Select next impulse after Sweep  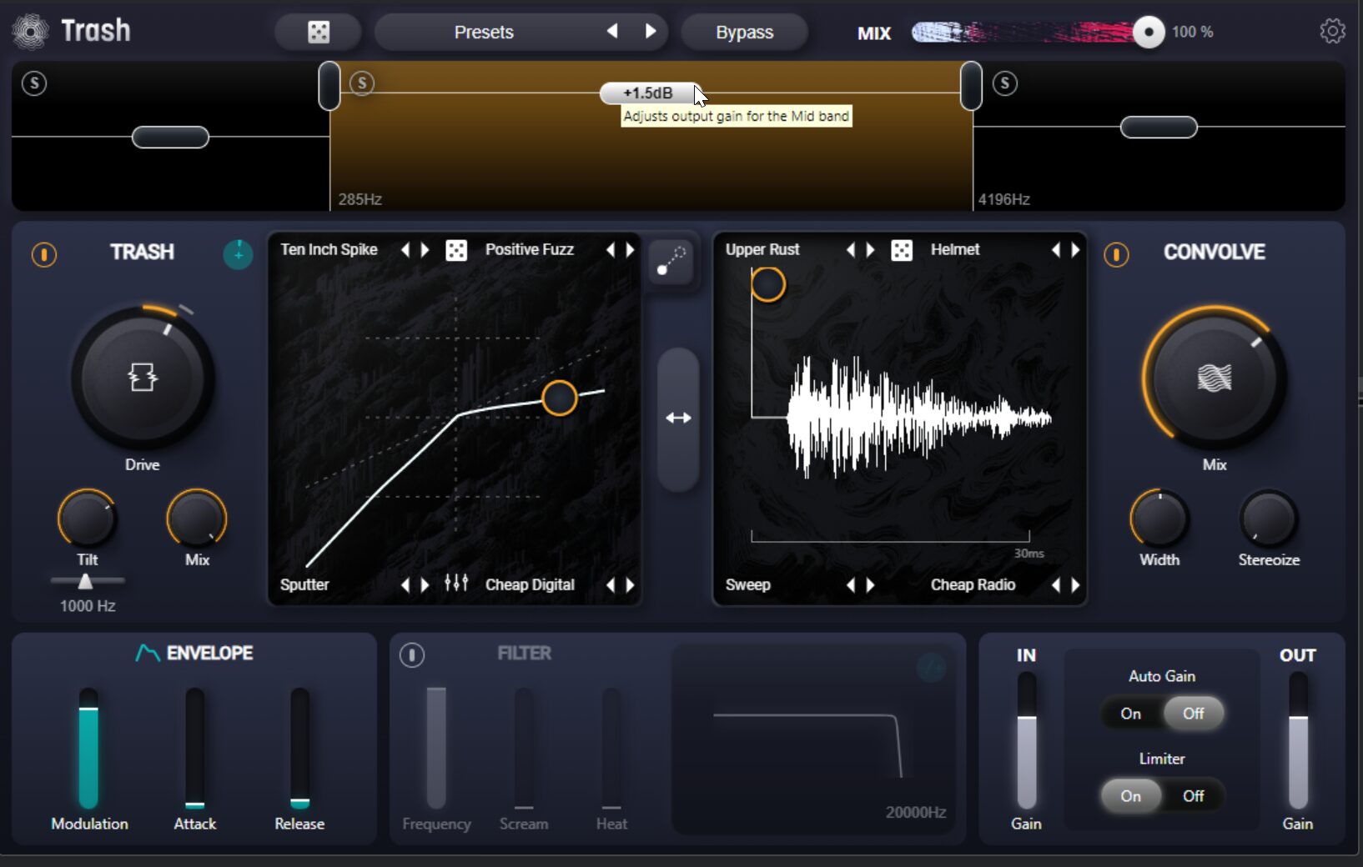pyautogui.click(x=870, y=584)
